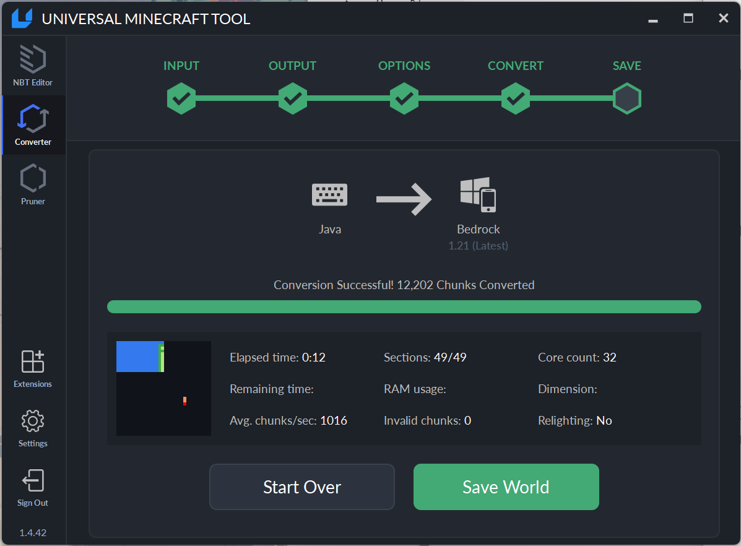Screen dimensions: 741x546
Task: Click the Core count 32 value
Action: (x=610, y=357)
